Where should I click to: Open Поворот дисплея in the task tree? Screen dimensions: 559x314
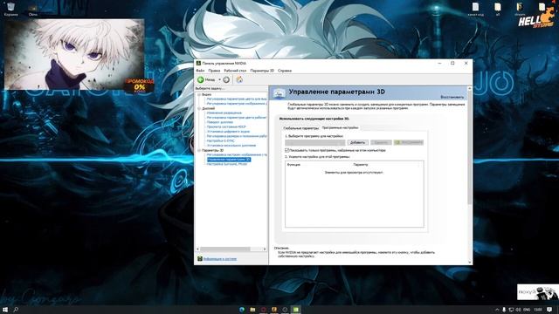pos(219,122)
